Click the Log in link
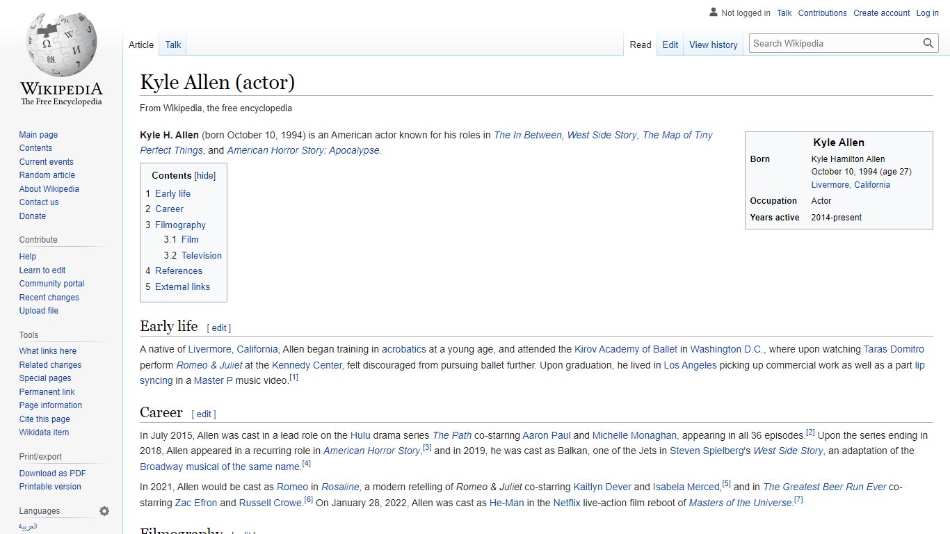Screen dimensions: 950x534 click(928, 13)
